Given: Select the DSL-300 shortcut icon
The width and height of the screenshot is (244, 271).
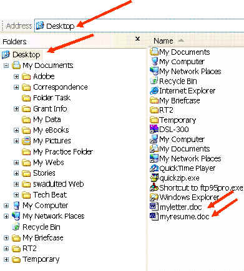Looking at the screenshot, I should click(154, 129).
